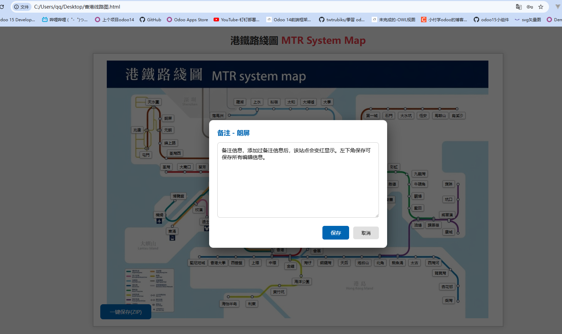
Task: Bookmark this page with the star icon
Action: (x=541, y=7)
